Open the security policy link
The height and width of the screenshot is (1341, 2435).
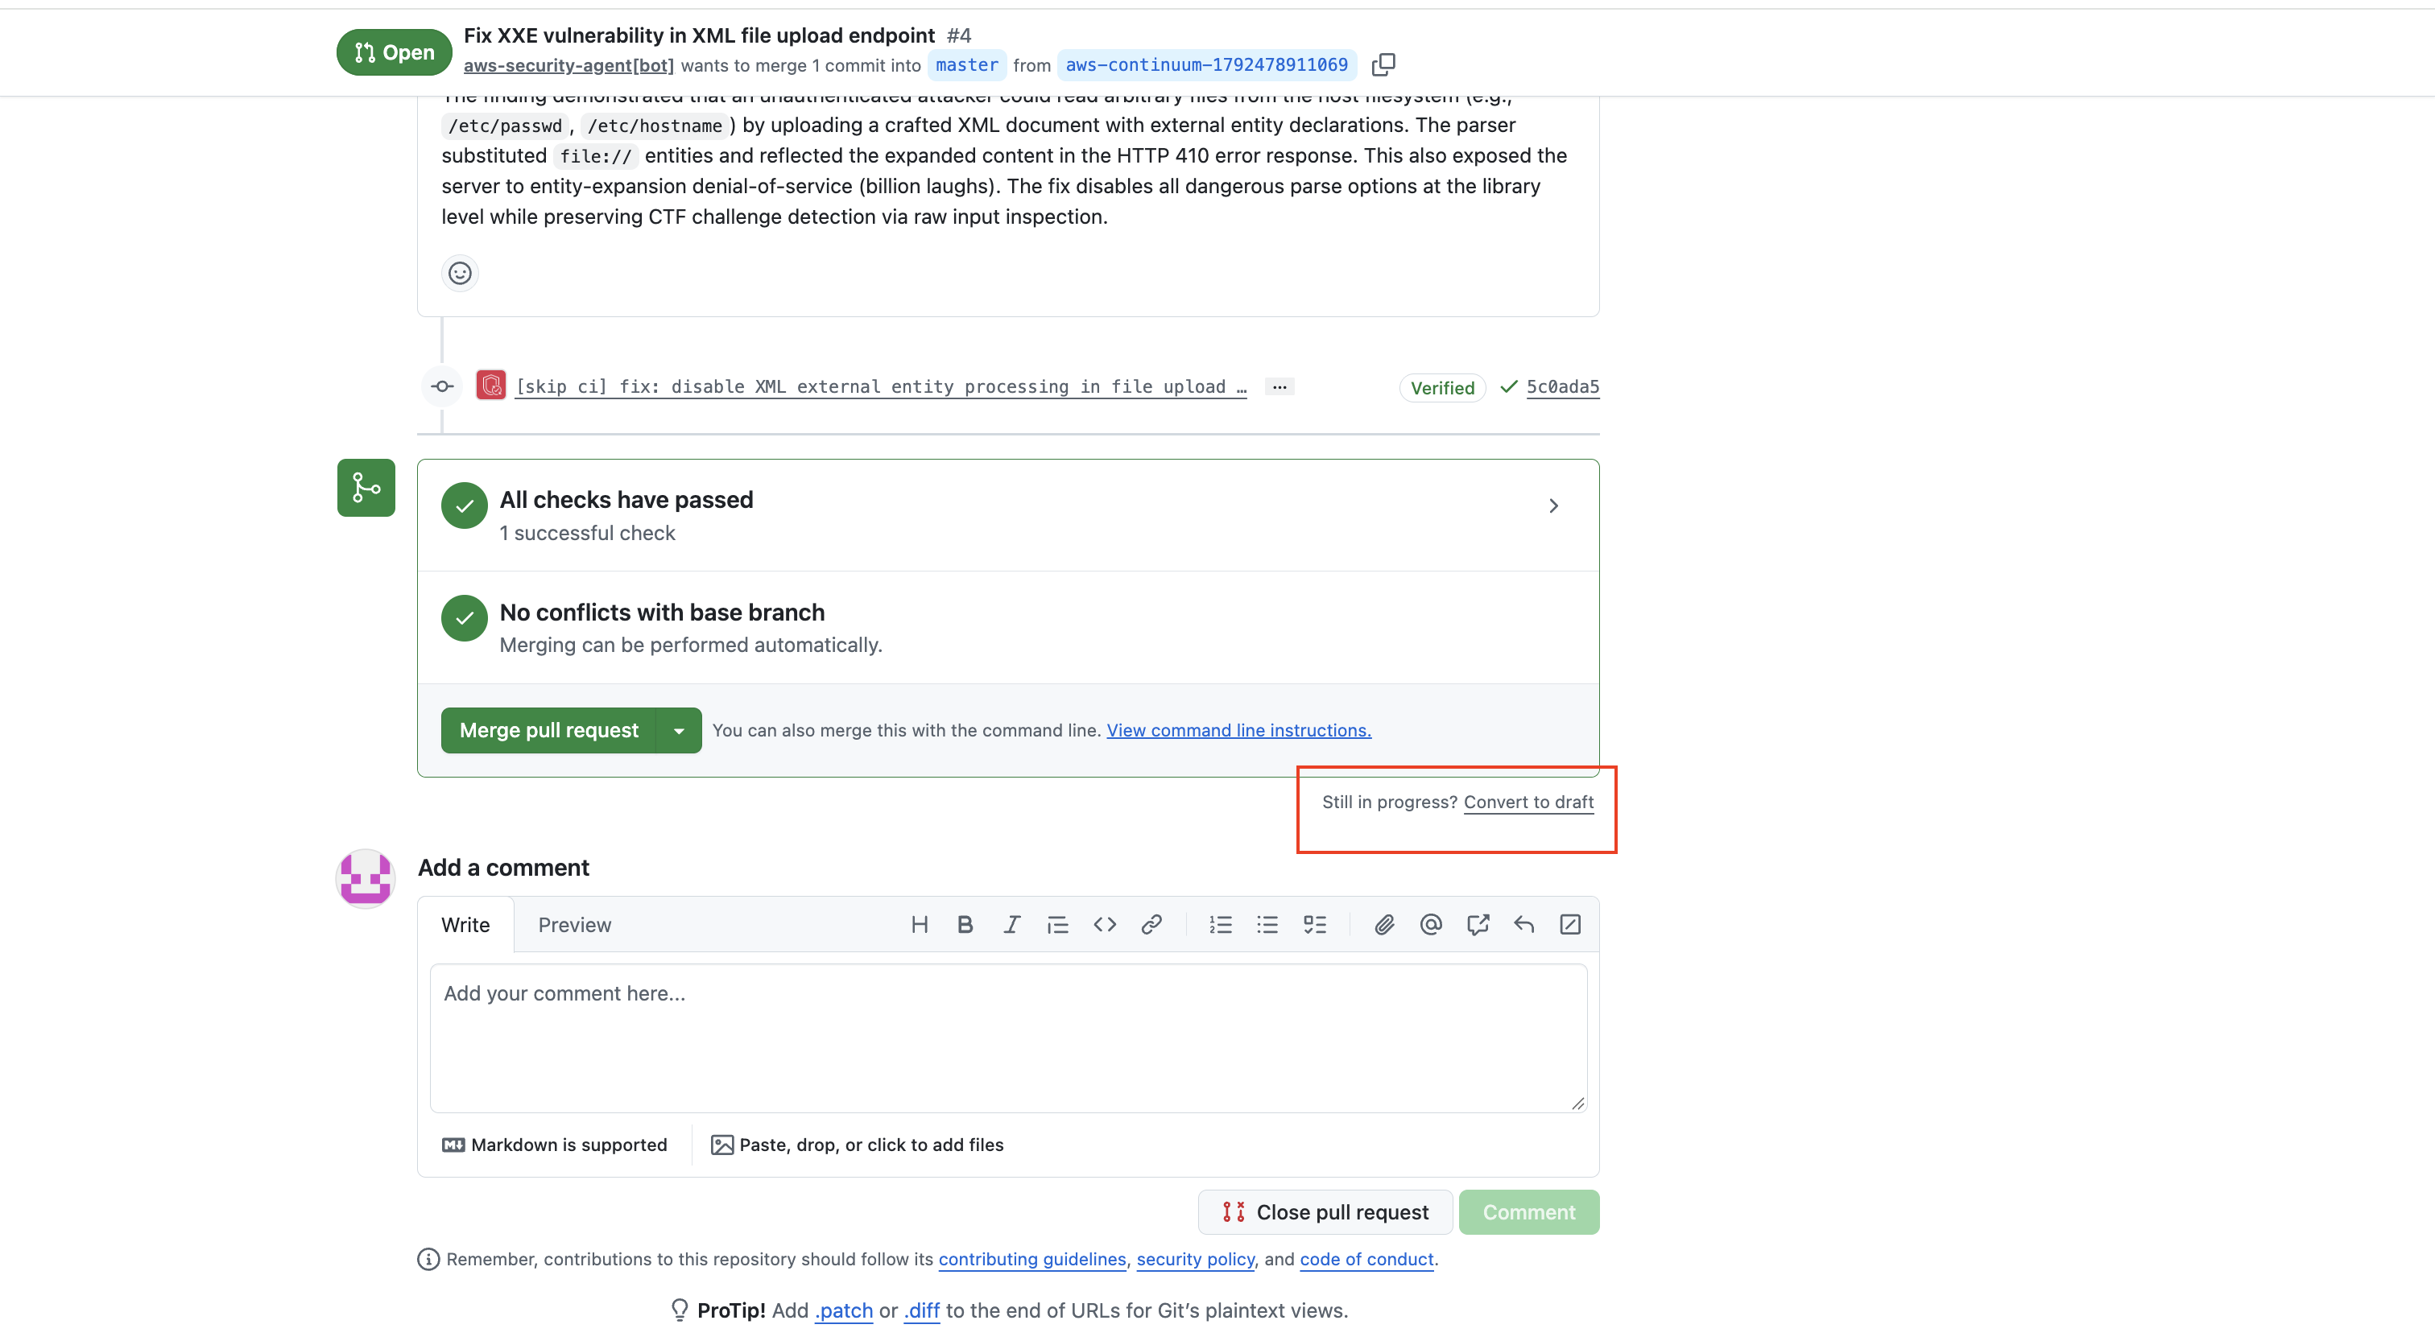[1195, 1259]
